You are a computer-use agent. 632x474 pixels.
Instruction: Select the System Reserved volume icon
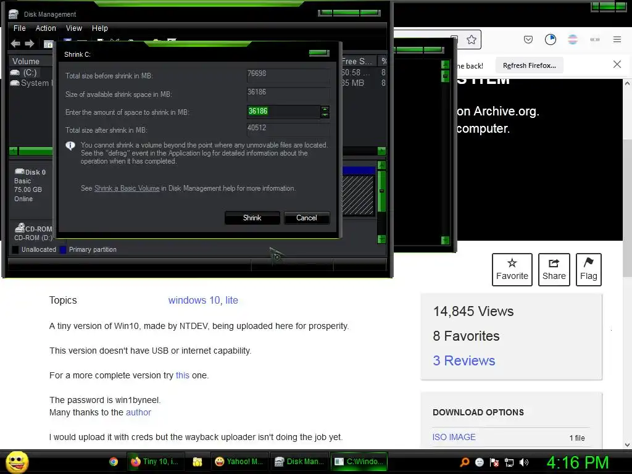click(x=15, y=83)
